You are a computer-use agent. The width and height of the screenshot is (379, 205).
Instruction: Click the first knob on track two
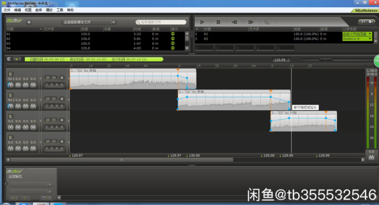click(10, 106)
